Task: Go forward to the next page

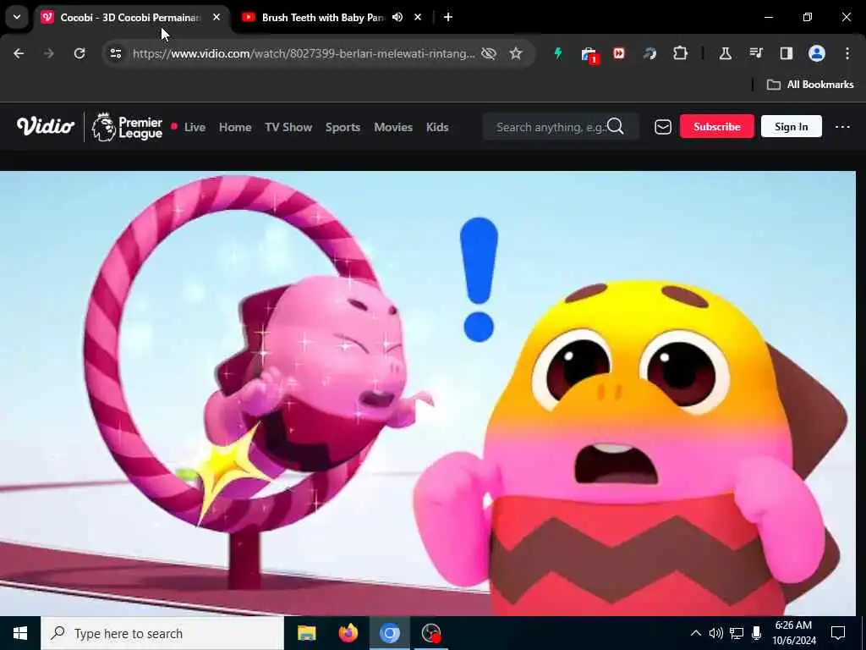Action: [49, 53]
